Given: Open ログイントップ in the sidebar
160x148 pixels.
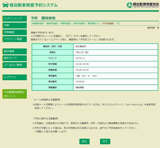Looking at the screenshot, I should pos(14,18).
